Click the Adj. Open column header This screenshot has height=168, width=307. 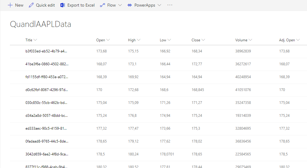point(289,40)
